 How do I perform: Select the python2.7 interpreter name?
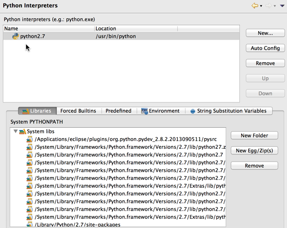tap(32, 36)
